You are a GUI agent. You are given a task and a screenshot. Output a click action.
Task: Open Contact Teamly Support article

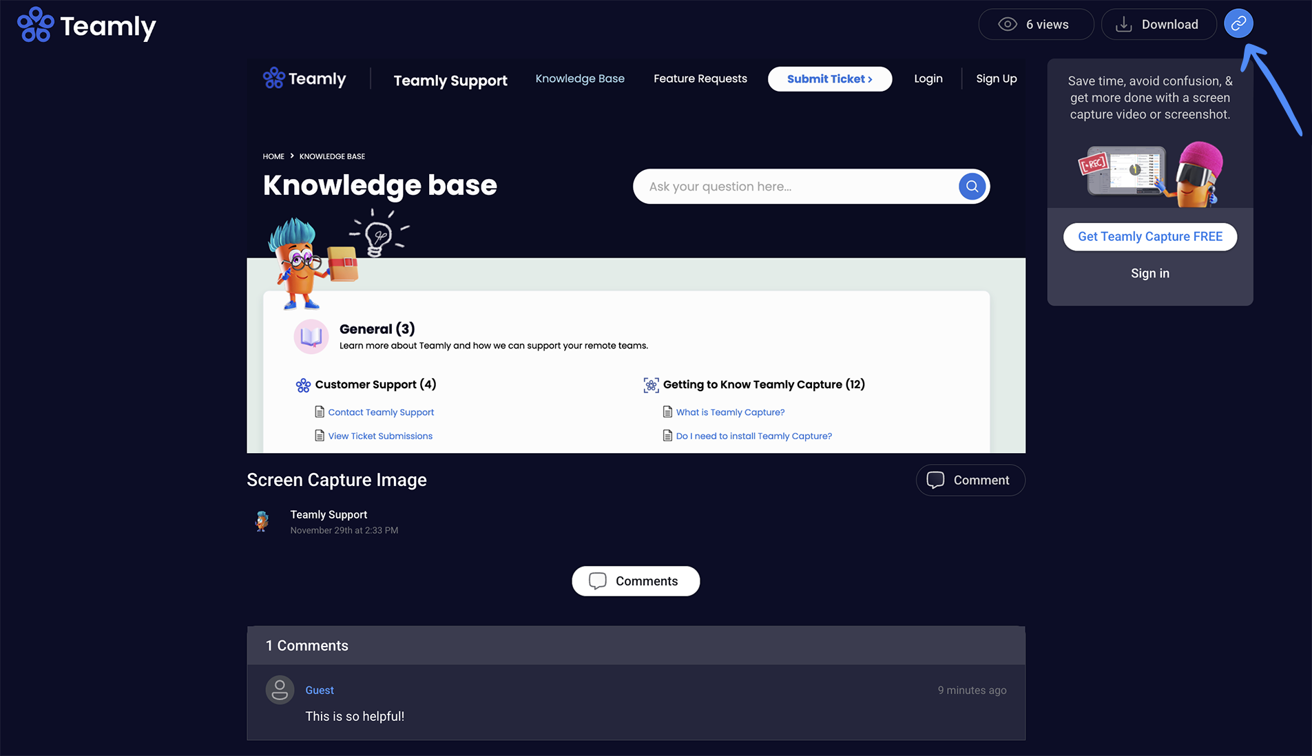coord(381,412)
